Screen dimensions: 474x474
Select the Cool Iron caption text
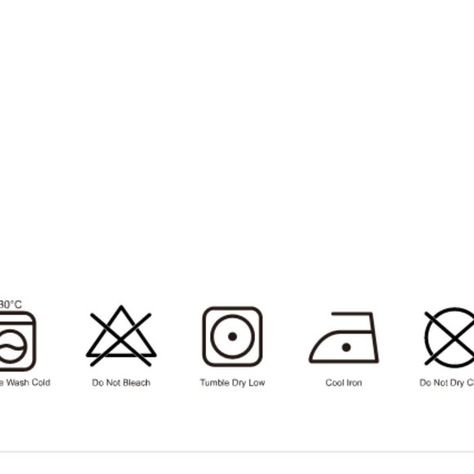point(344,382)
